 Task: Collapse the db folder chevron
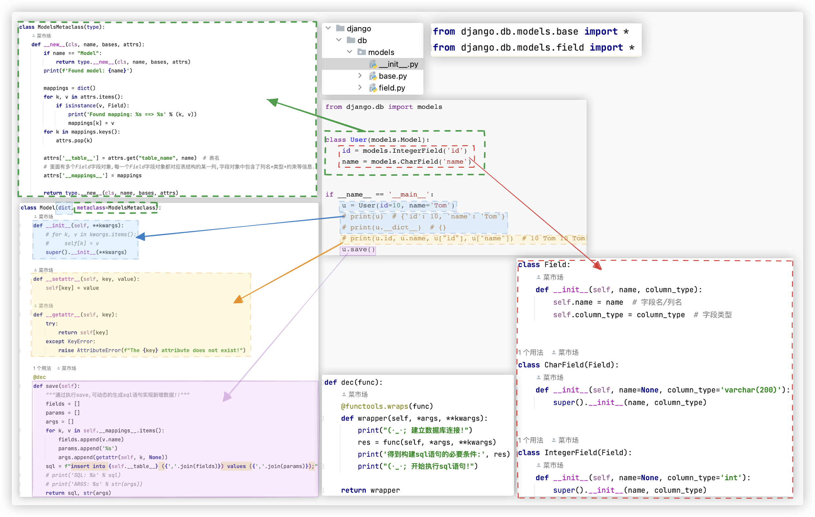(x=339, y=40)
